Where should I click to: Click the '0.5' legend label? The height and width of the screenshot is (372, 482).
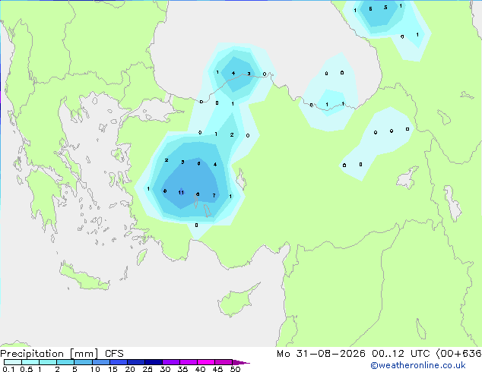click(x=27, y=369)
